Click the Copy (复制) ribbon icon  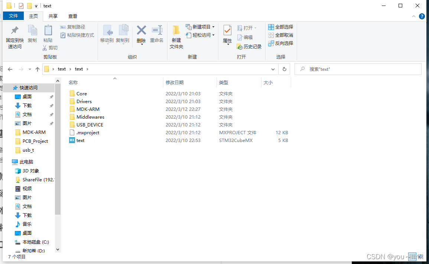pyautogui.click(x=32, y=30)
